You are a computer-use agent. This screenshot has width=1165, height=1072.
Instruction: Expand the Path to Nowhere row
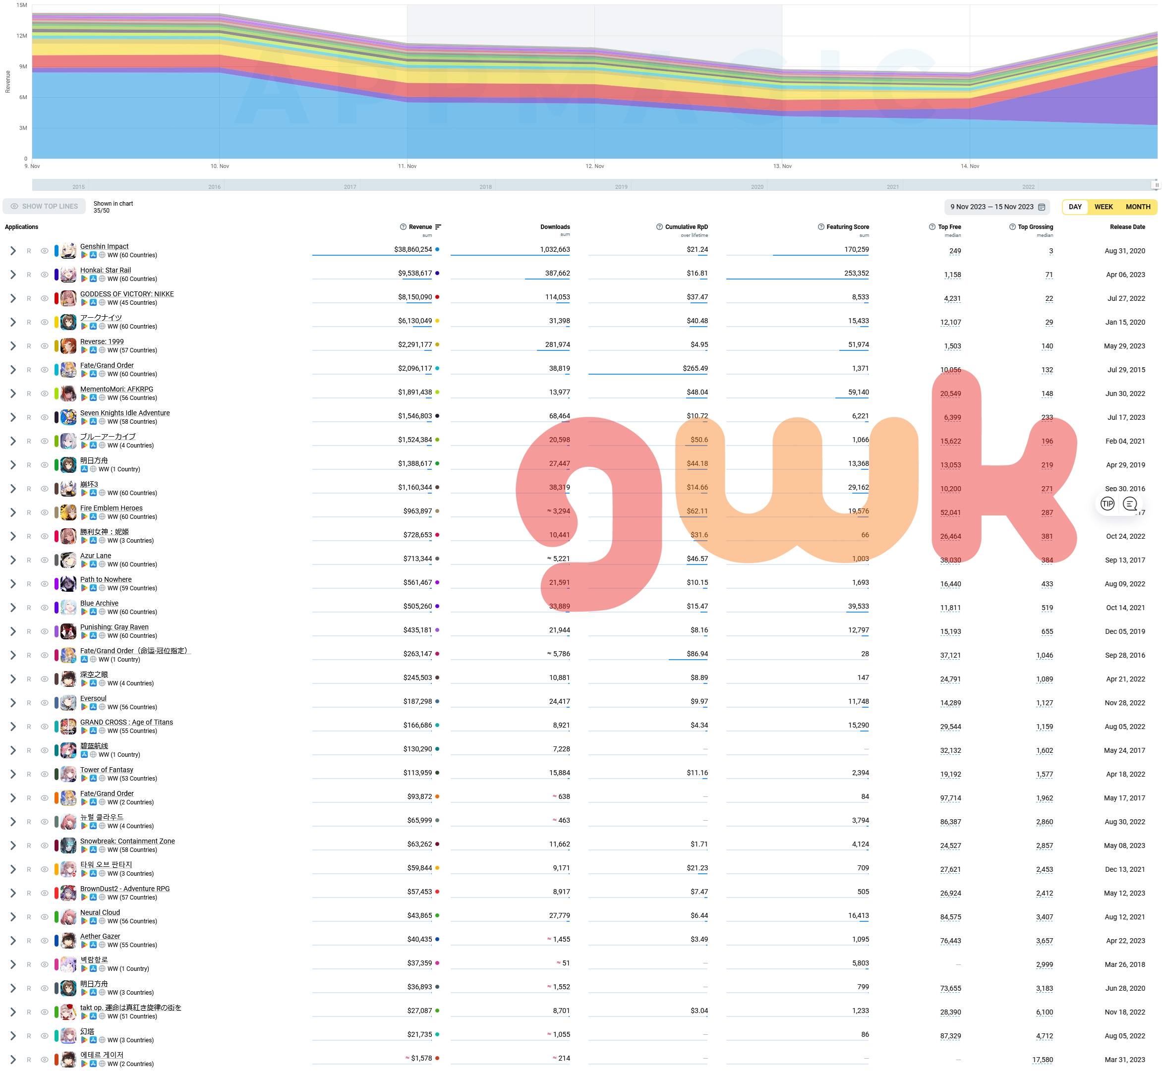pos(13,583)
